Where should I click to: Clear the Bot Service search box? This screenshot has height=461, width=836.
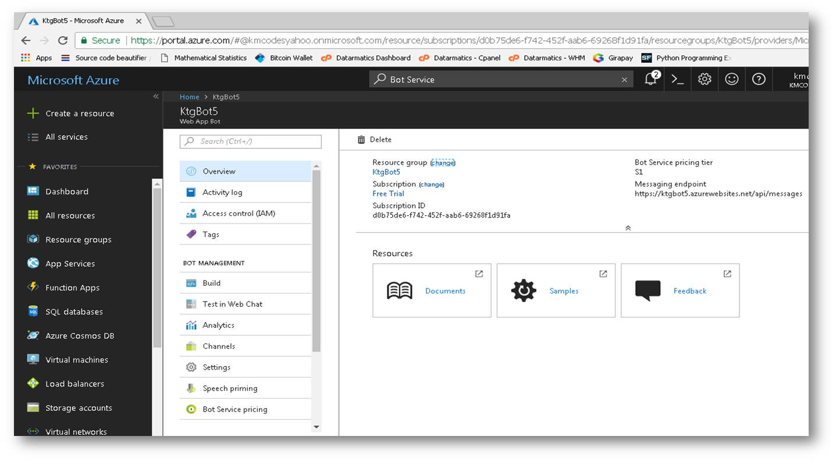(x=624, y=80)
